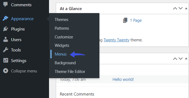
Task: Open the Users section
Action: click(16, 40)
